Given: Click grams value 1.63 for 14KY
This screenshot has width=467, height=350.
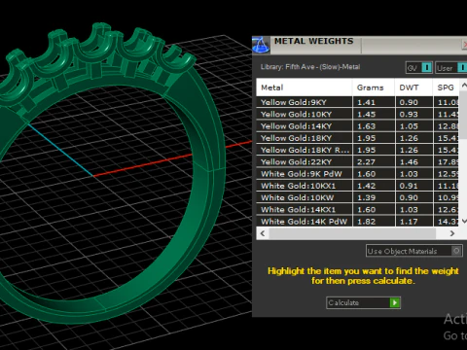Looking at the screenshot, I should [366, 126].
